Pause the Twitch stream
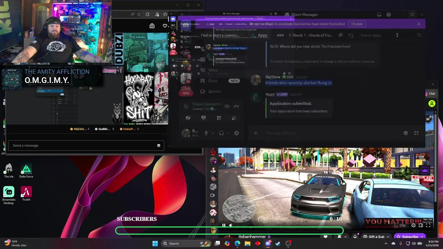 tap(224, 225)
